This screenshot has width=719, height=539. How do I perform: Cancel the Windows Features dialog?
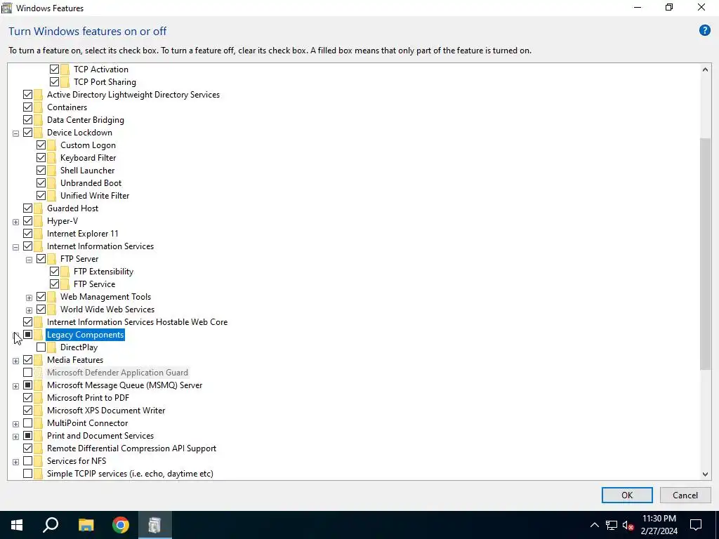coord(685,495)
